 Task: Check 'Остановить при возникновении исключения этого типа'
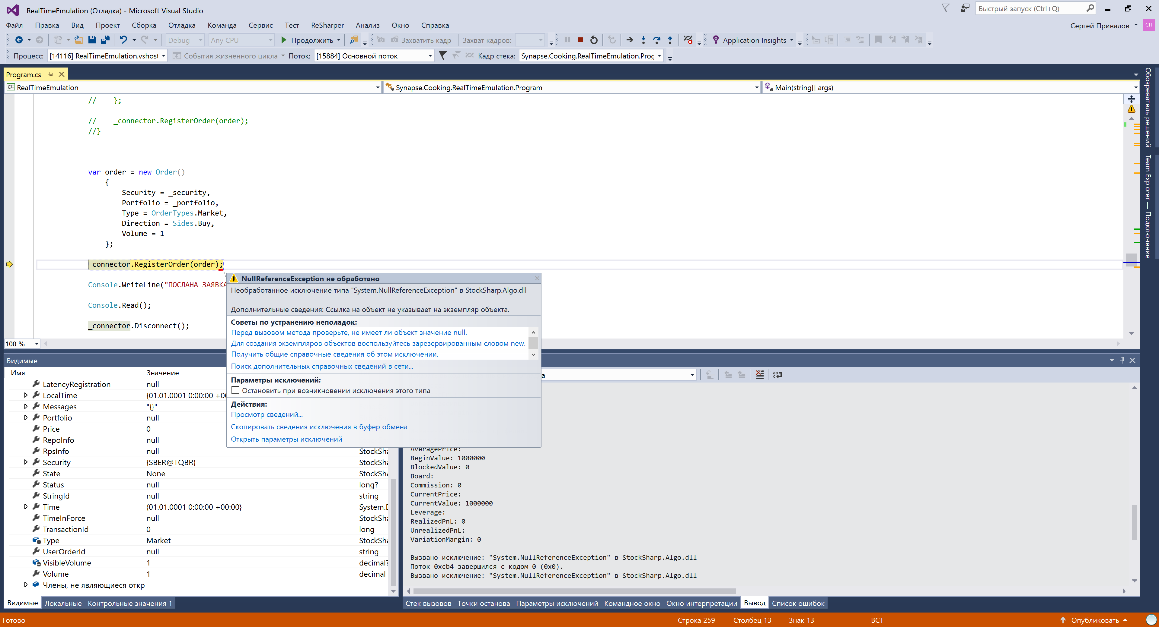coord(235,390)
